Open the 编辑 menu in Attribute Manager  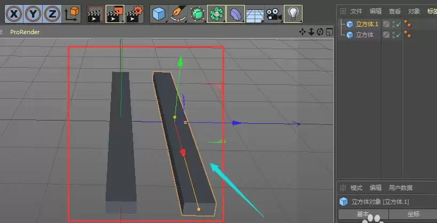pyautogui.click(x=376, y=188)
